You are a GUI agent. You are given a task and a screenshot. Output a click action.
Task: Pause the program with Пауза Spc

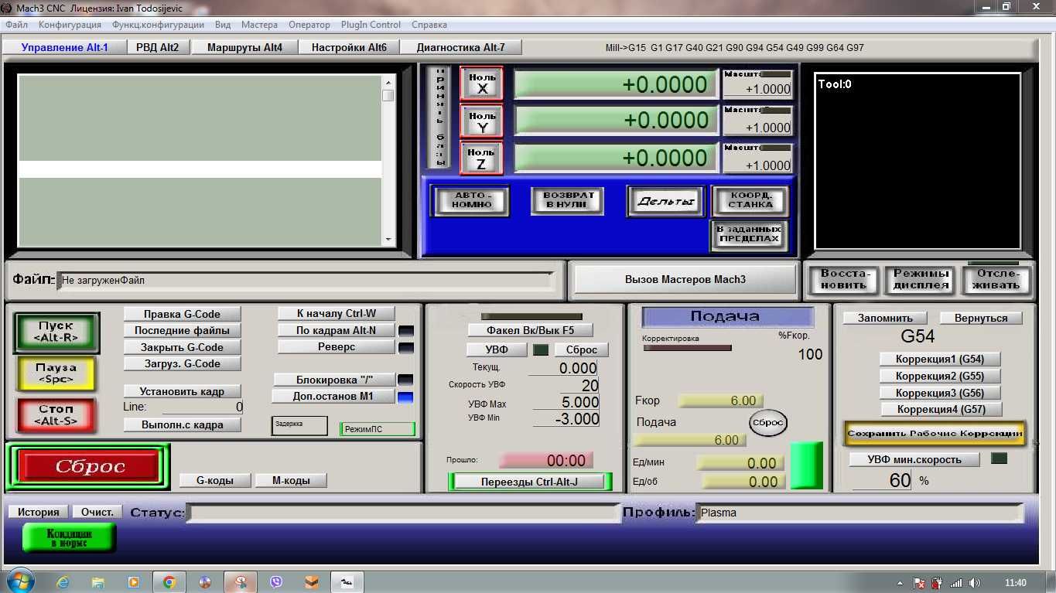(56, 373)
